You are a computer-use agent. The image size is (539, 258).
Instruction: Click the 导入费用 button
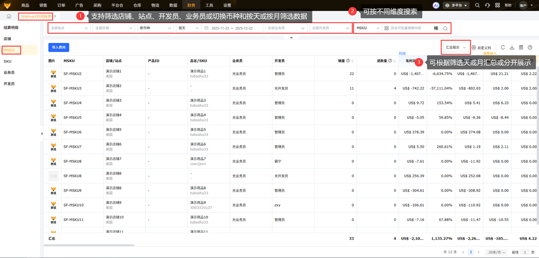coord(59,48)
